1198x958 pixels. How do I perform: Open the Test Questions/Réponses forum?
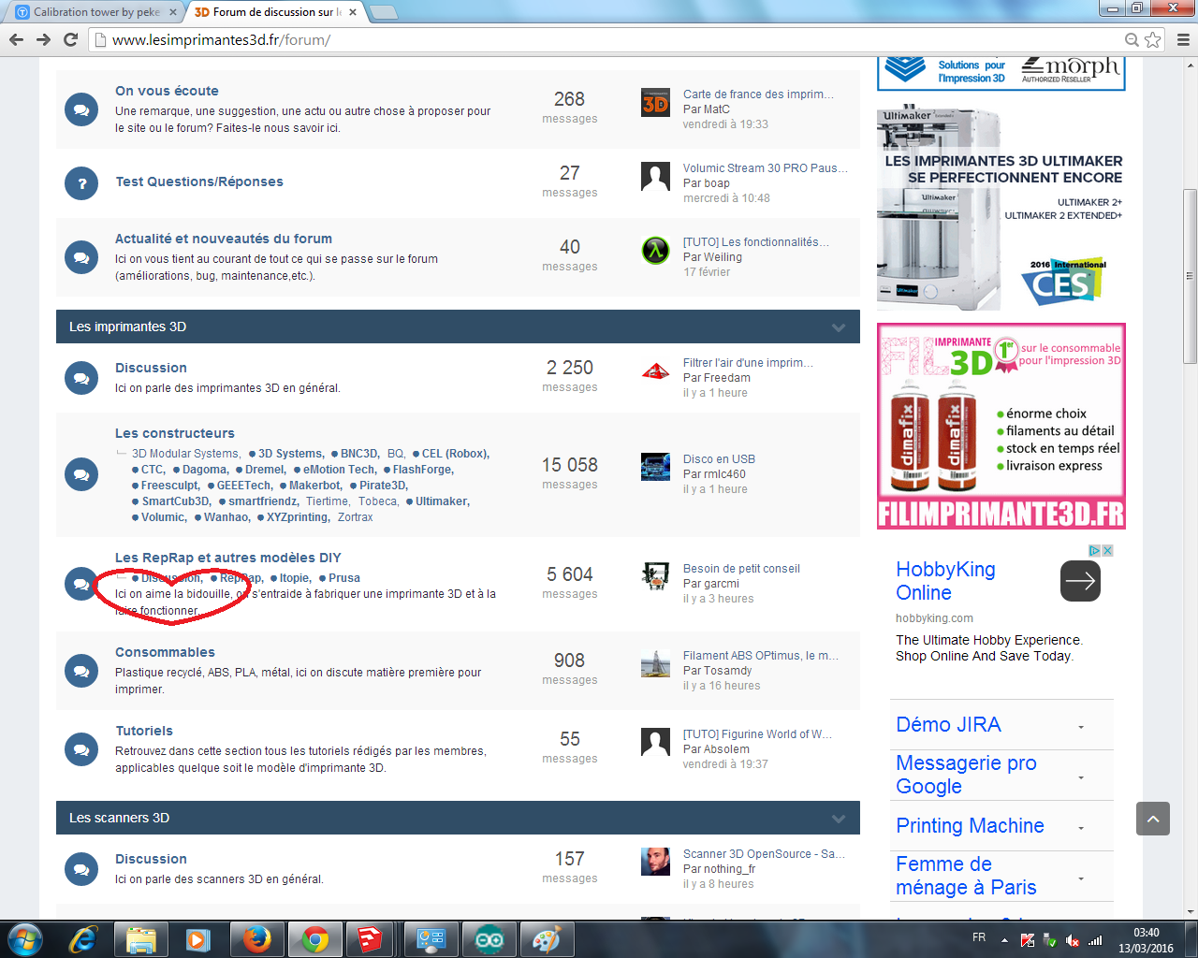(x=199, y=181)
